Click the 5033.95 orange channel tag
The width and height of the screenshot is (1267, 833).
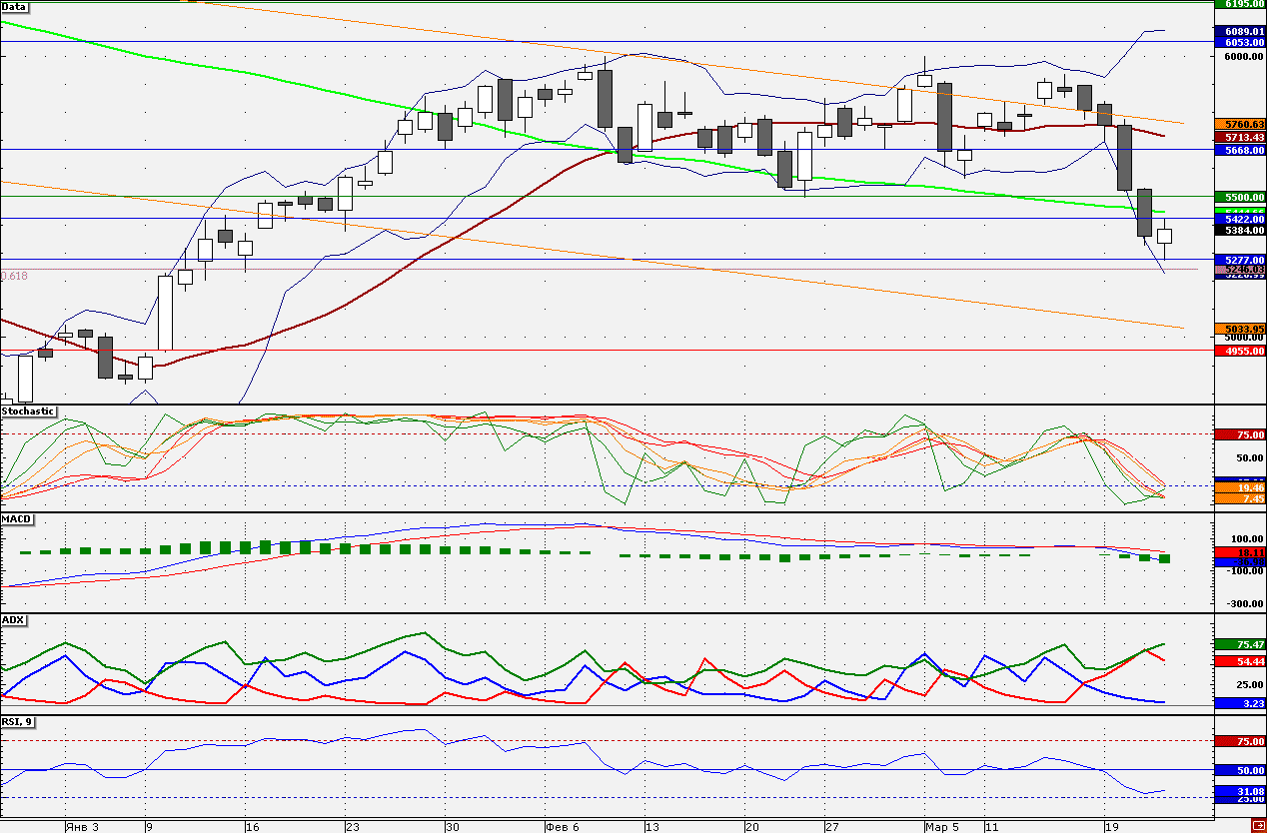click(1240, 329)
